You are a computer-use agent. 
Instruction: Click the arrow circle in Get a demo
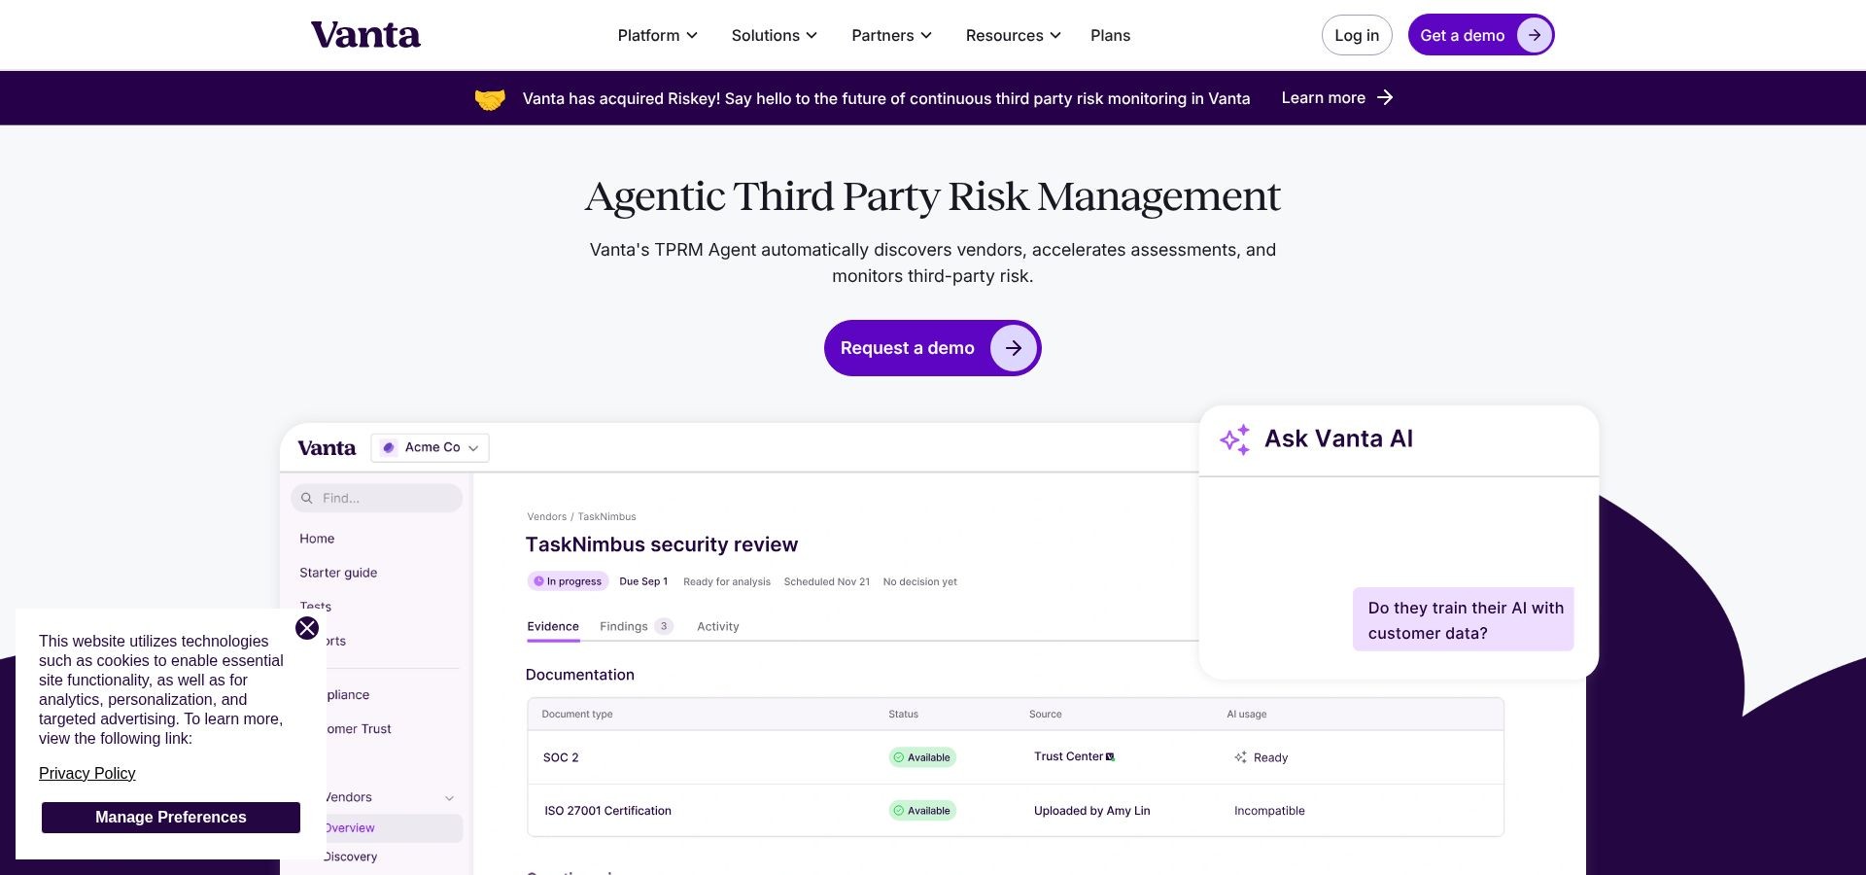click(1534, 35)
